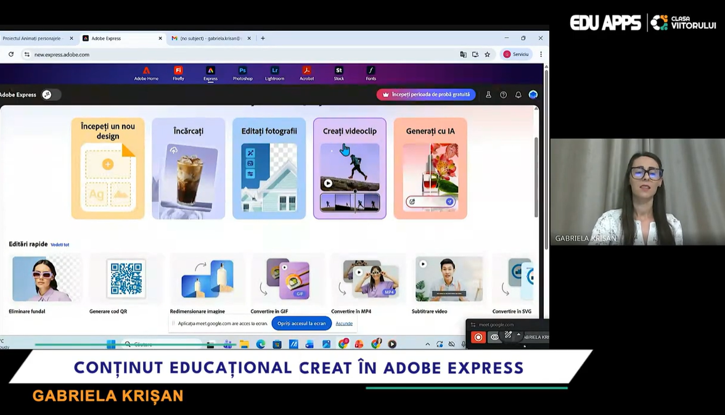
Task: View site information icon in address bar
Action: click(x=27, y=54)
